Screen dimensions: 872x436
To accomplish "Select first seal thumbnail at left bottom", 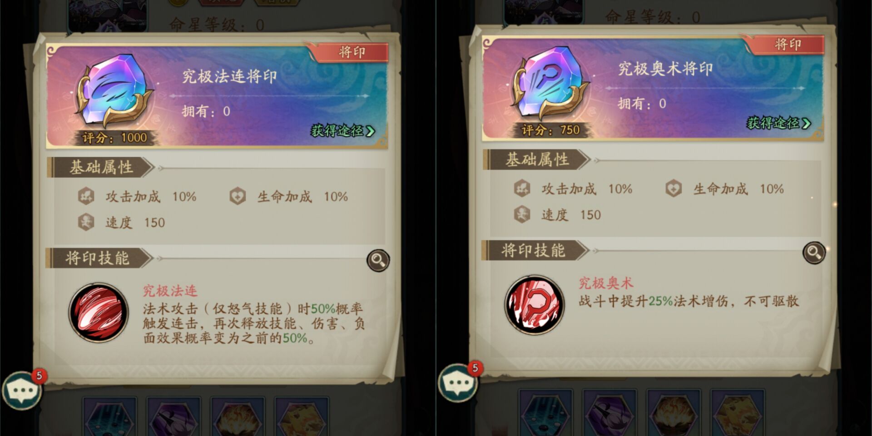I will point(110,416).
